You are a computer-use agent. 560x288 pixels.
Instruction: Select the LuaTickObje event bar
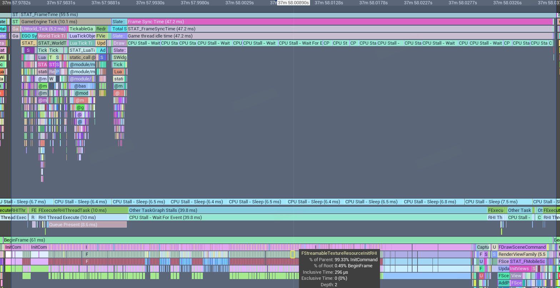(x=82, y=36)
